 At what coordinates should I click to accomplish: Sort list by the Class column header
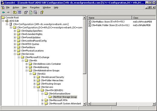[144, 18]
